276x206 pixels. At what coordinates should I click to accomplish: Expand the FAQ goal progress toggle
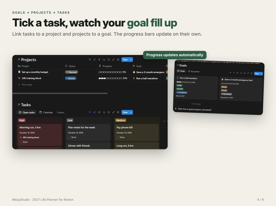[x=176, y=109]
